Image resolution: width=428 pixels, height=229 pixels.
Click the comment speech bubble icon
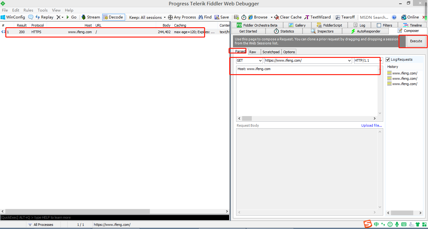(x=31, y=17)
